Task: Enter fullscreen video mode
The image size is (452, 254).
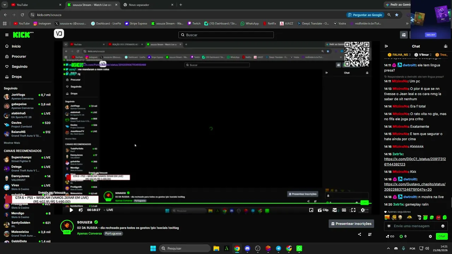Action: (353, 210)
